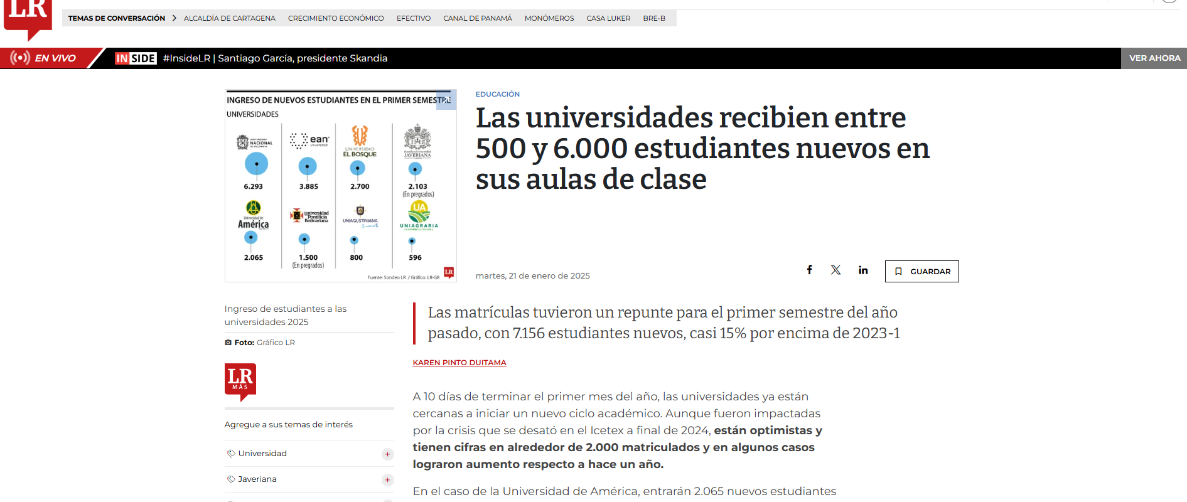Click the Agregue a sus temas de interés text

tap(289, 425)
